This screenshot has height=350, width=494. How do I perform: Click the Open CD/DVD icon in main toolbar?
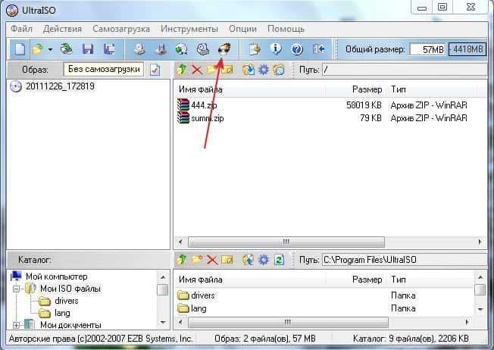(67, 49)
